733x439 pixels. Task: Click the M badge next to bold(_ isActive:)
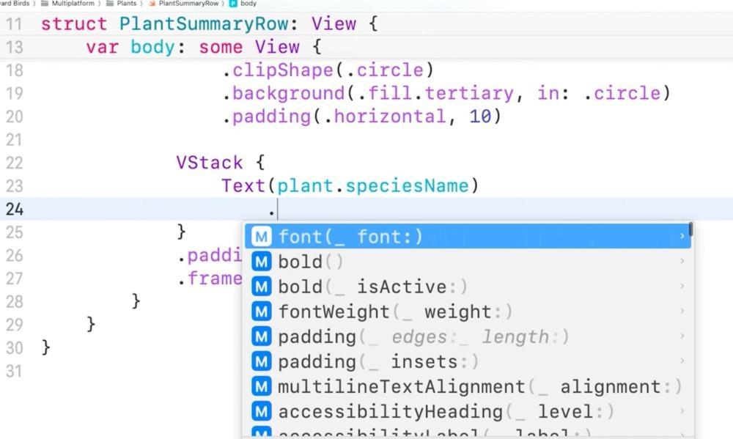261,286
